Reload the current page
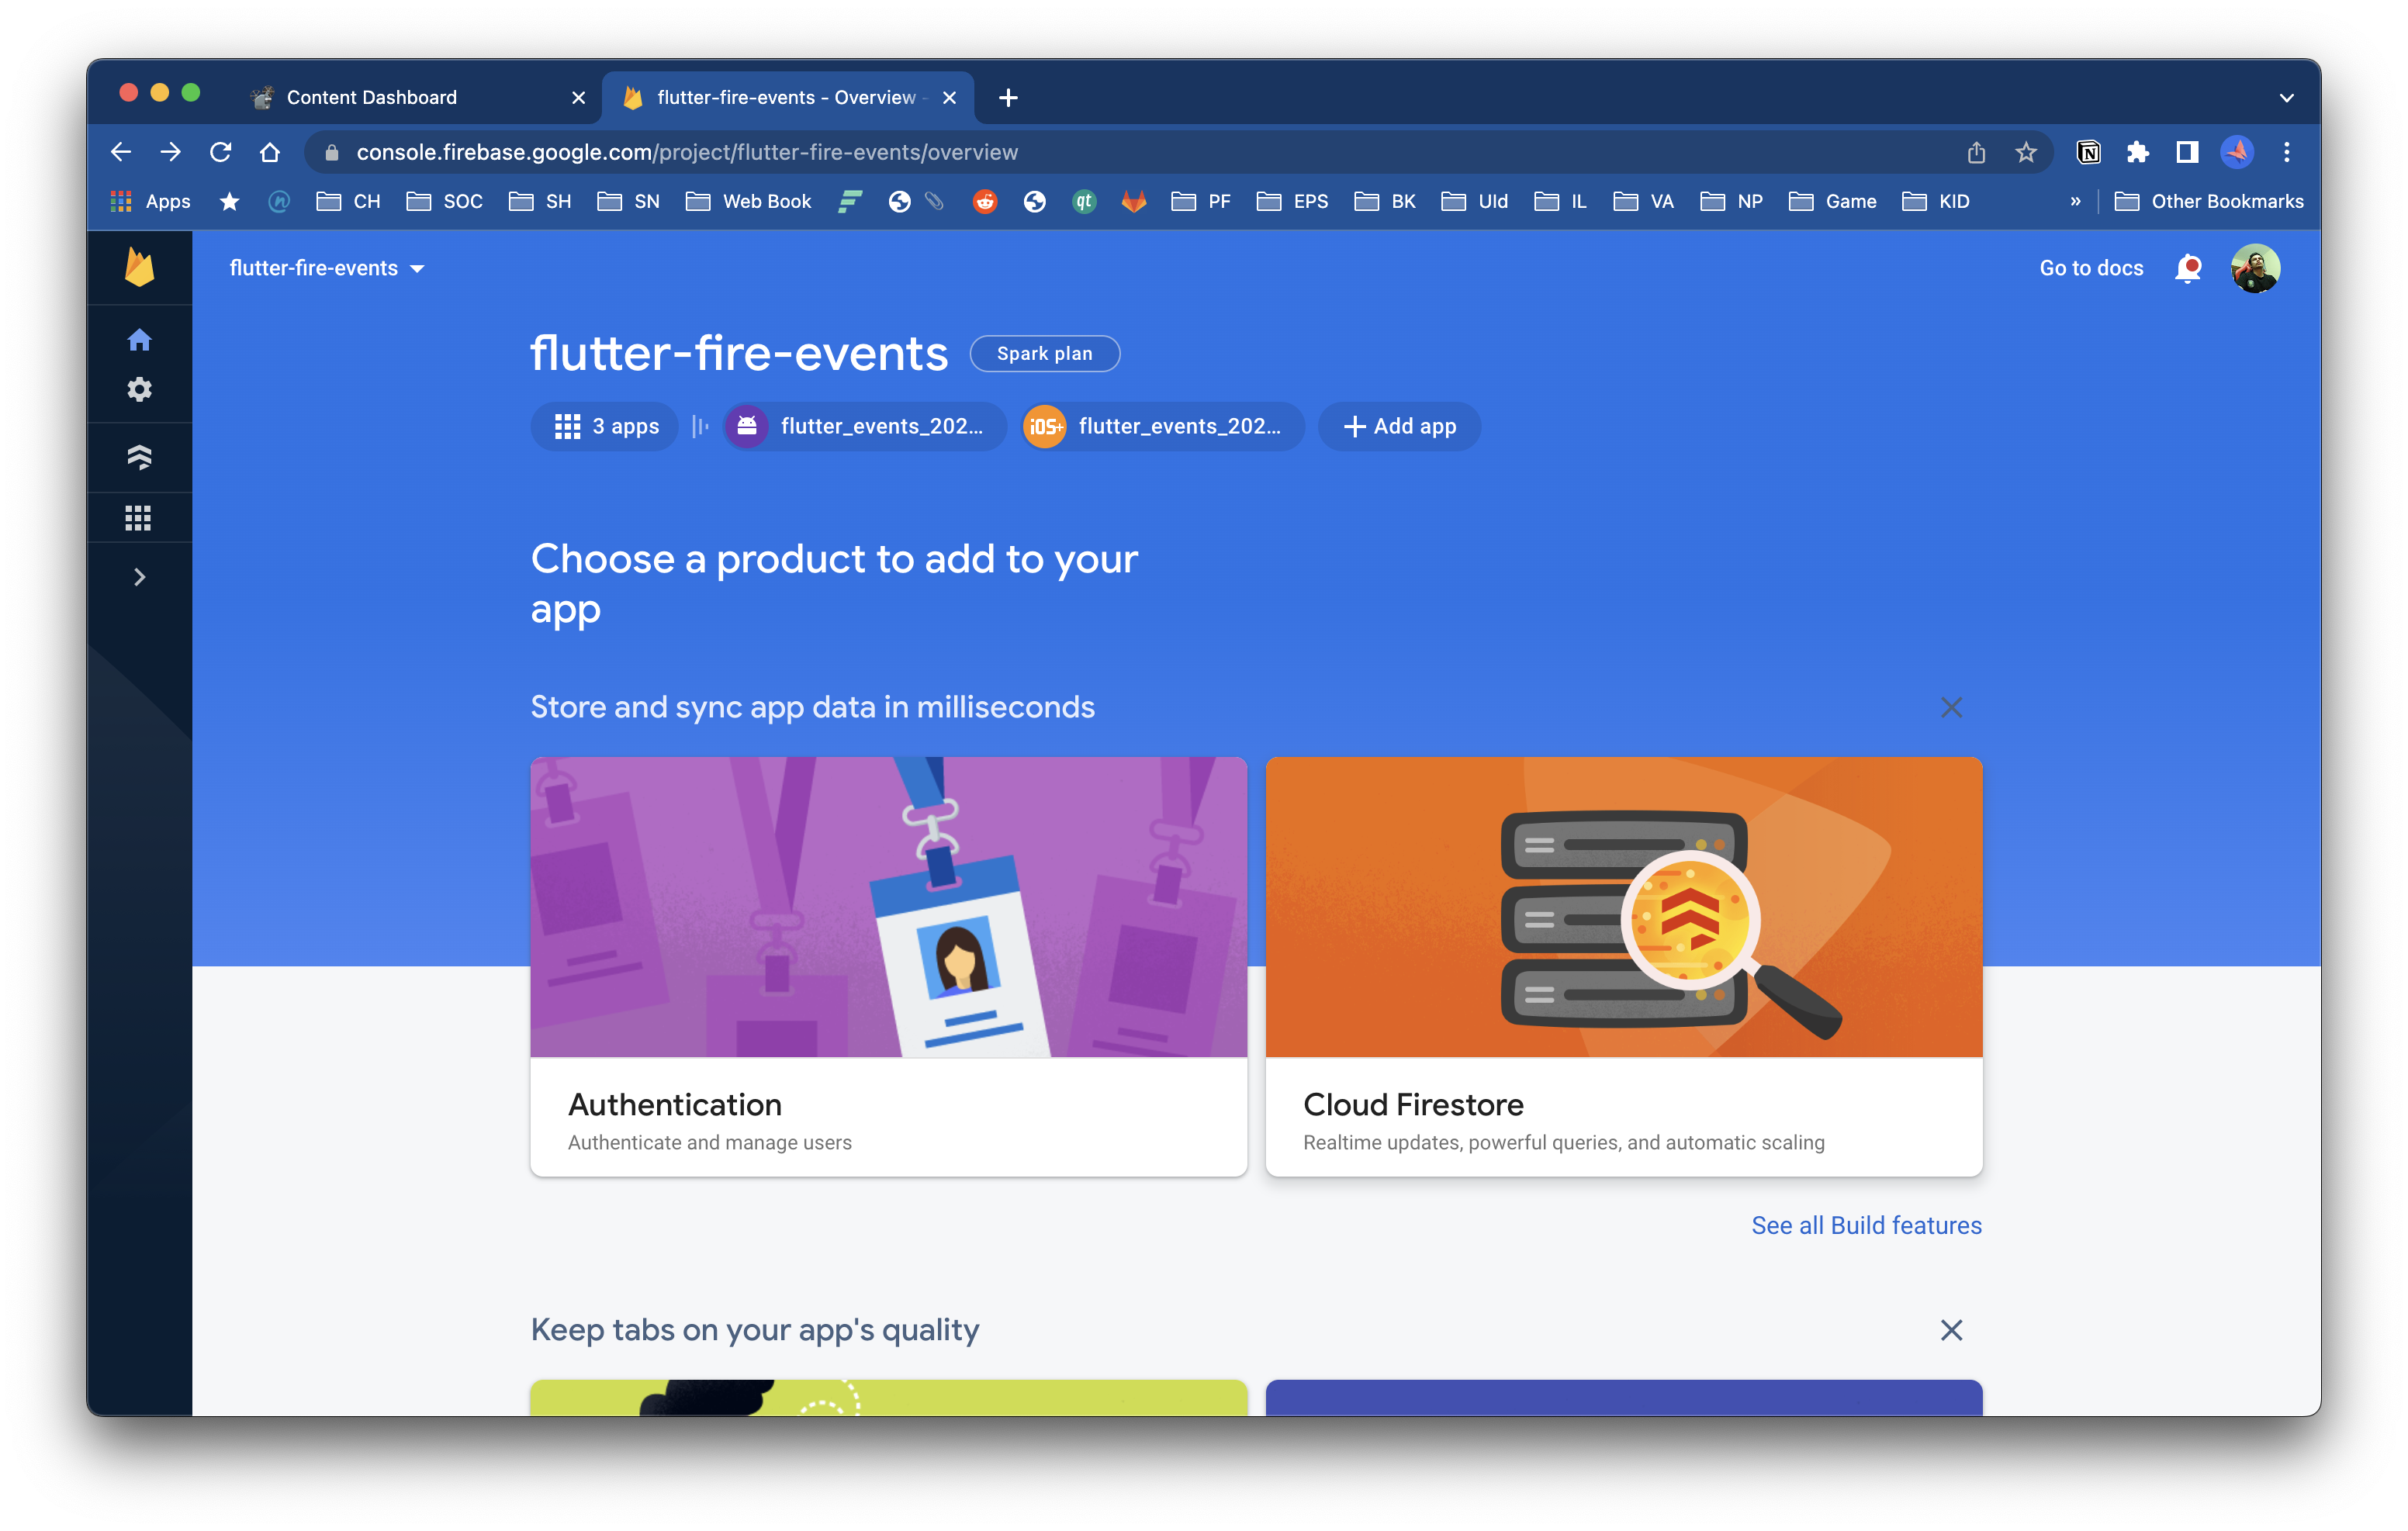The width and height of the screenshot is (2408, 1531). point(220,152)
